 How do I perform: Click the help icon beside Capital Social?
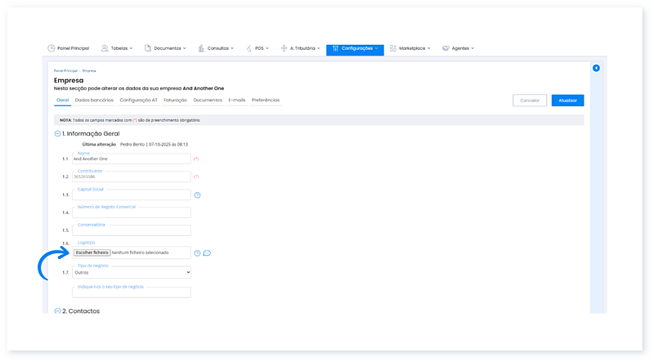(x=197, y=195)
